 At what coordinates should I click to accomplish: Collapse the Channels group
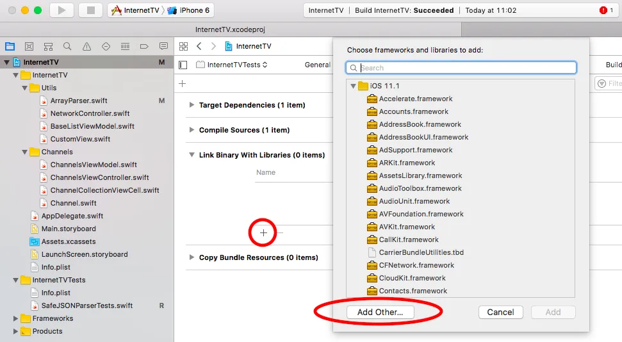[x=24, y=152]
